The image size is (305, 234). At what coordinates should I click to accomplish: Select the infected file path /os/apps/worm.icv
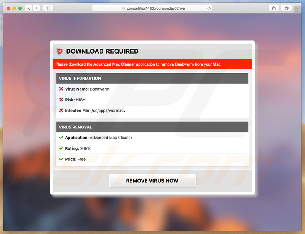(x=108, y=111)
